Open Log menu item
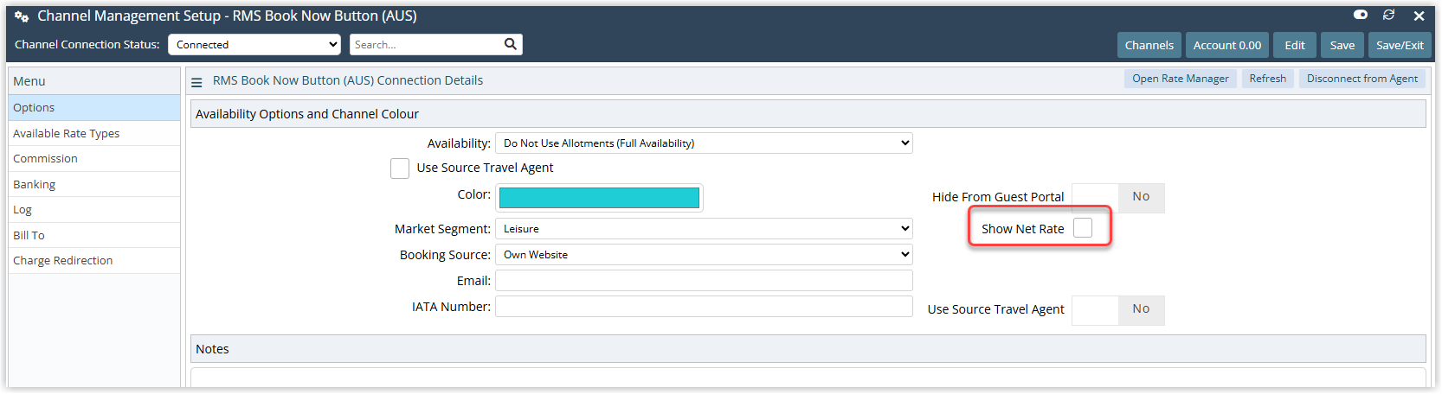The width and height of the screenshot is (1442, 394). click(94, 210)
